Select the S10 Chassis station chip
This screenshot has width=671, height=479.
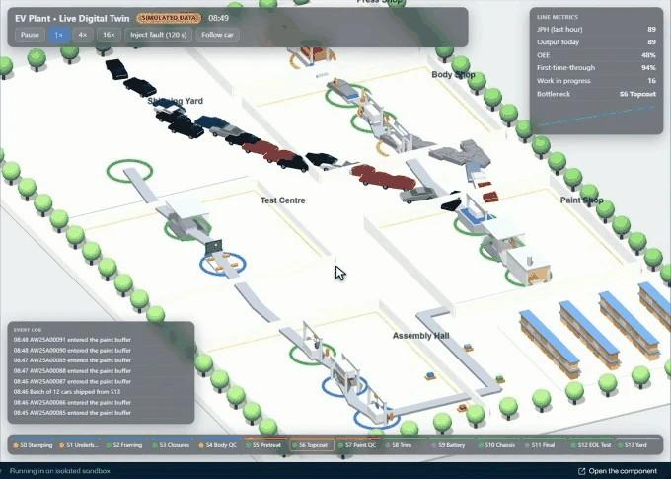point(497,445)
